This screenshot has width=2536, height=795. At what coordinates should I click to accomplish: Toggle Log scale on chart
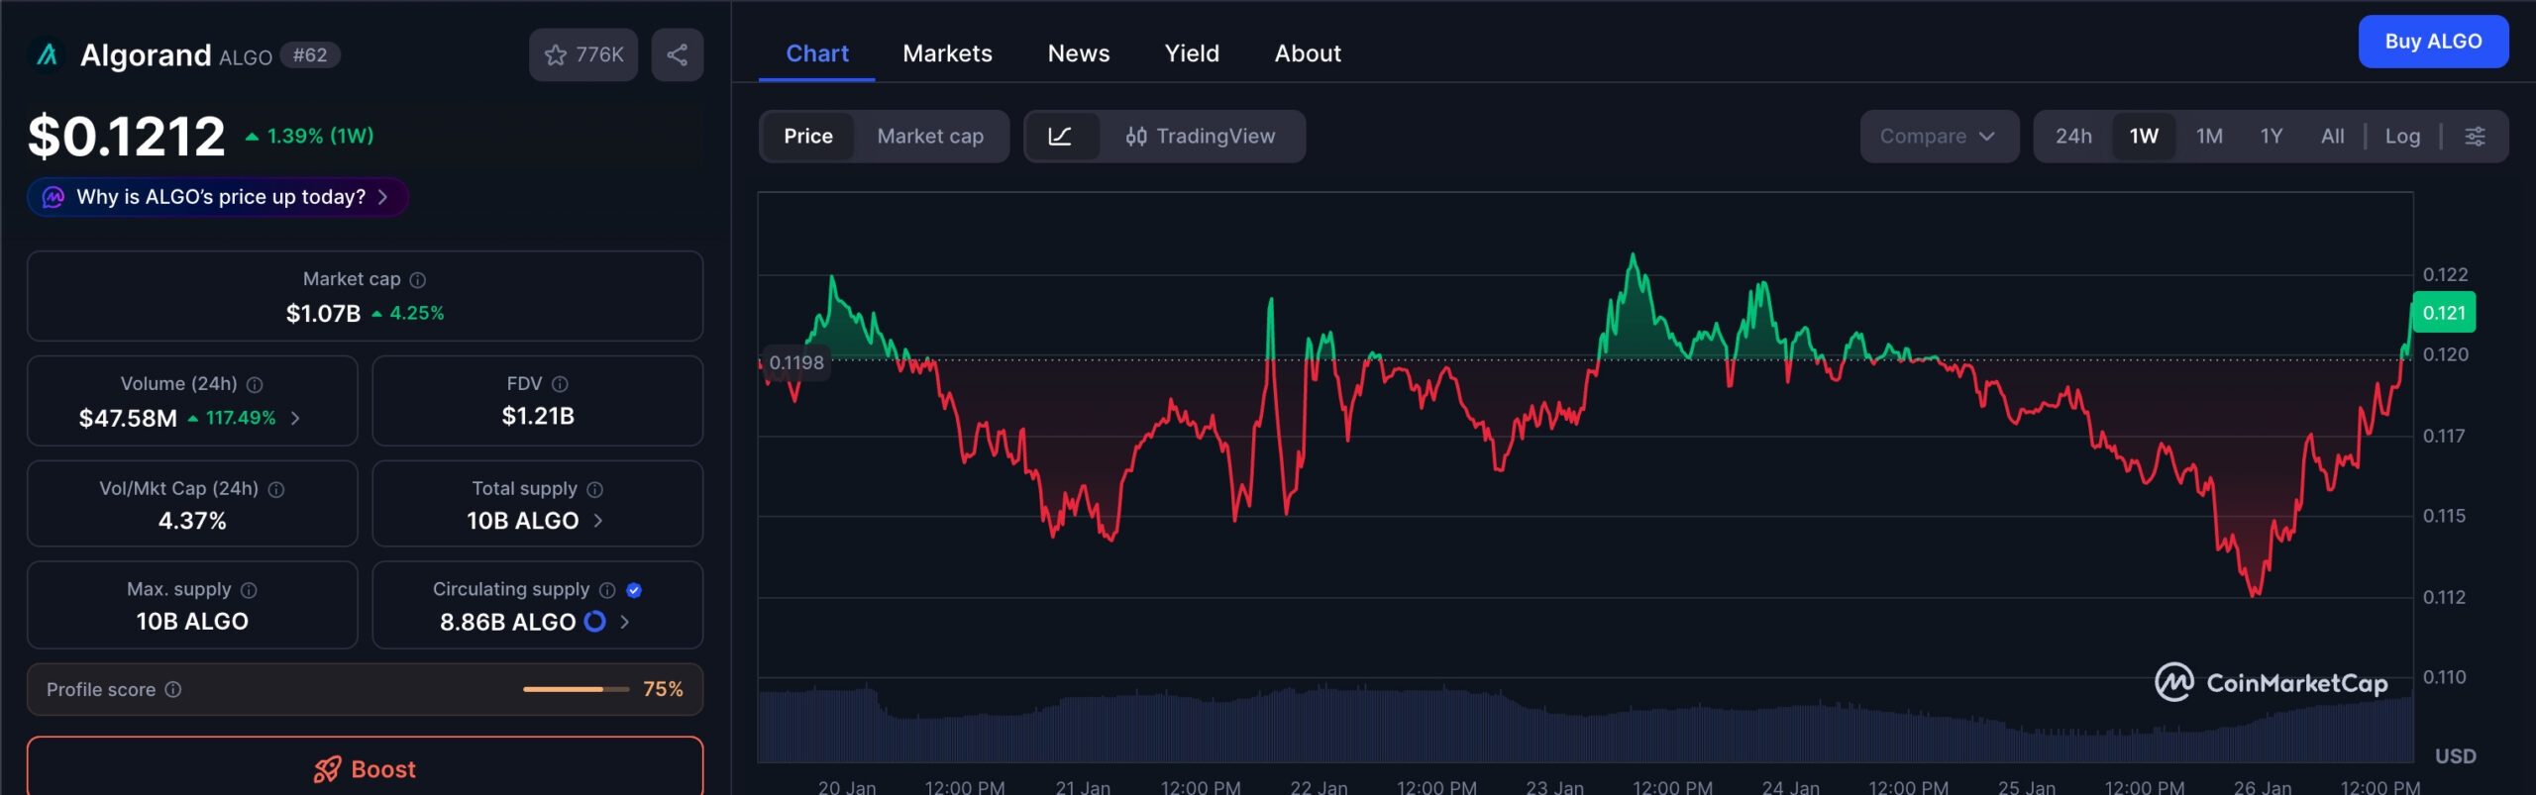(2402, 137)
